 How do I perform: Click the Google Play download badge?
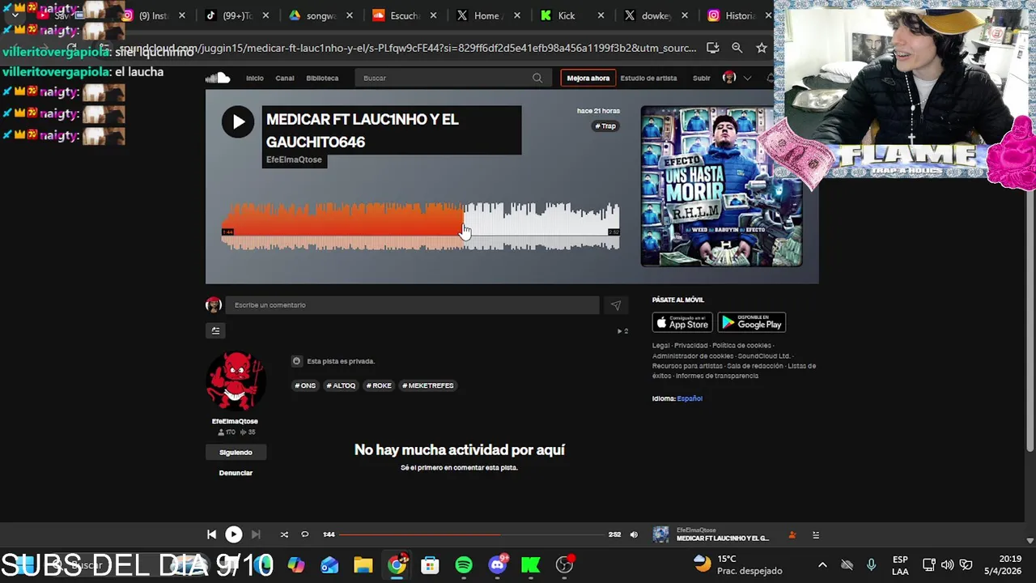751,323
